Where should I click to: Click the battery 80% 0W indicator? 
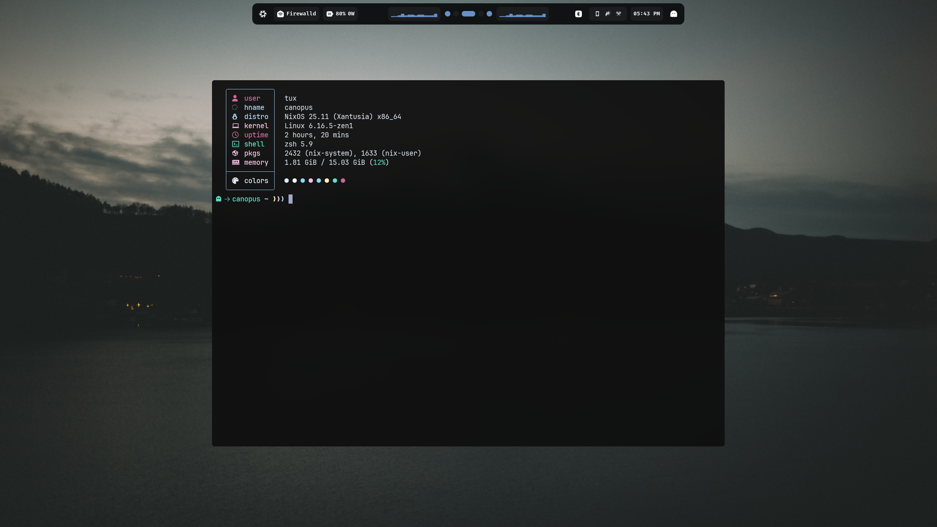click(x=340, y=14)
